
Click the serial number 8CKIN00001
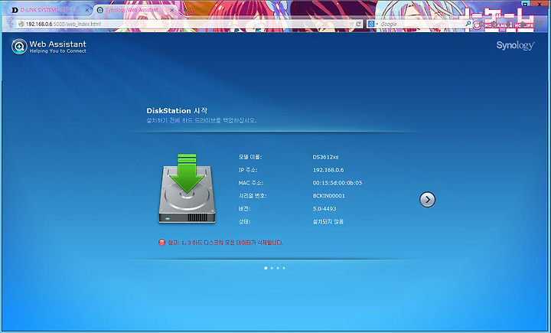328,196
